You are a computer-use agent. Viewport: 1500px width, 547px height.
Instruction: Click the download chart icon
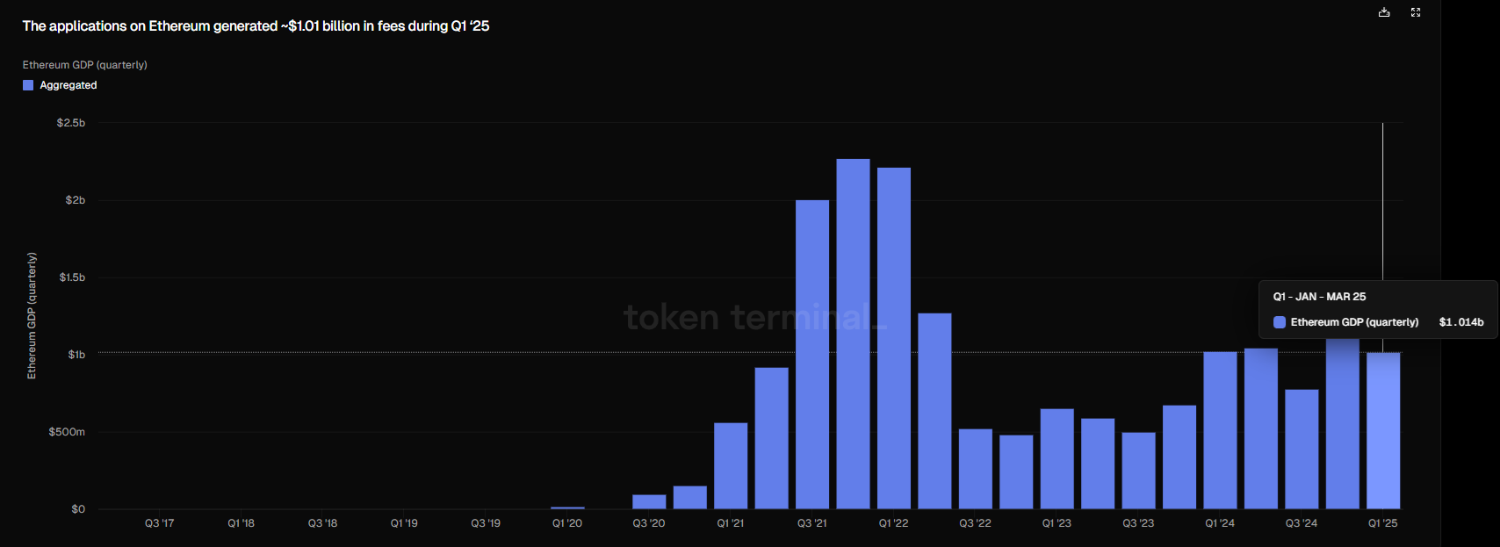point(1384,12)
